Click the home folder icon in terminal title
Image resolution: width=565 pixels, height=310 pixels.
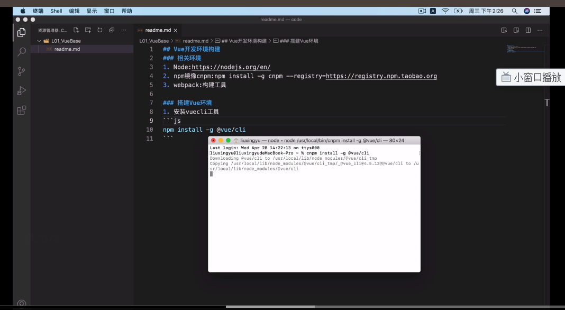[236, 141]
